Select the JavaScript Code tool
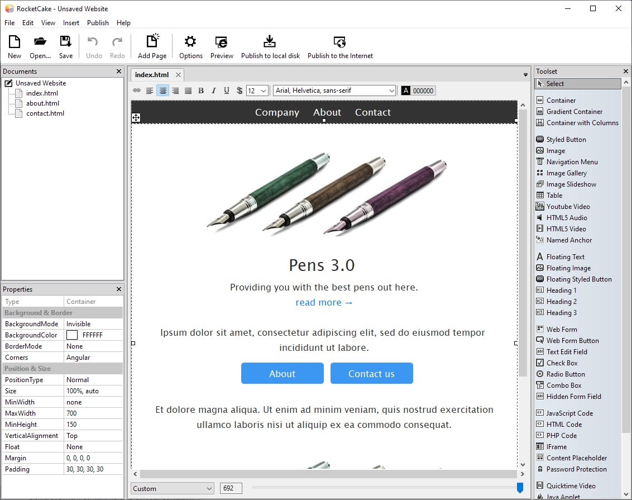 pos(569,413)
